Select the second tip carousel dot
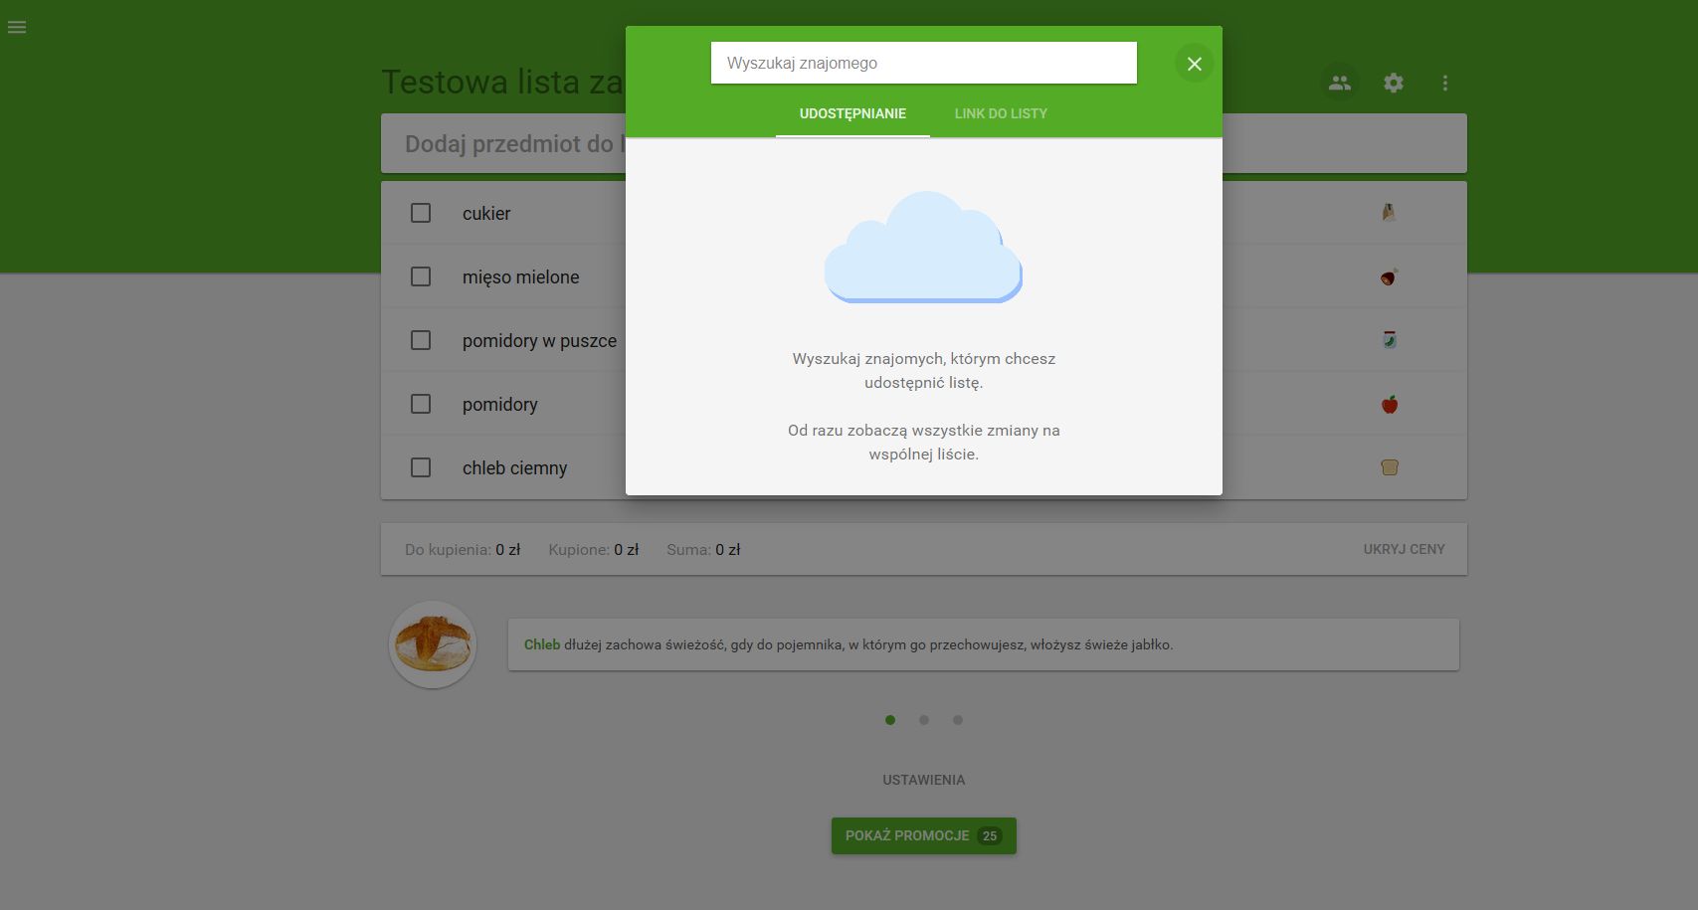 click(x=924, y=720)
